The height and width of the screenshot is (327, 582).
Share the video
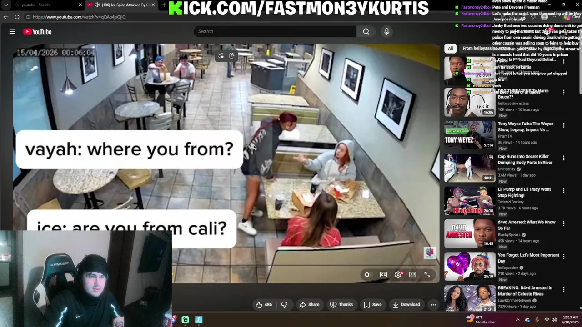point(309,305)
